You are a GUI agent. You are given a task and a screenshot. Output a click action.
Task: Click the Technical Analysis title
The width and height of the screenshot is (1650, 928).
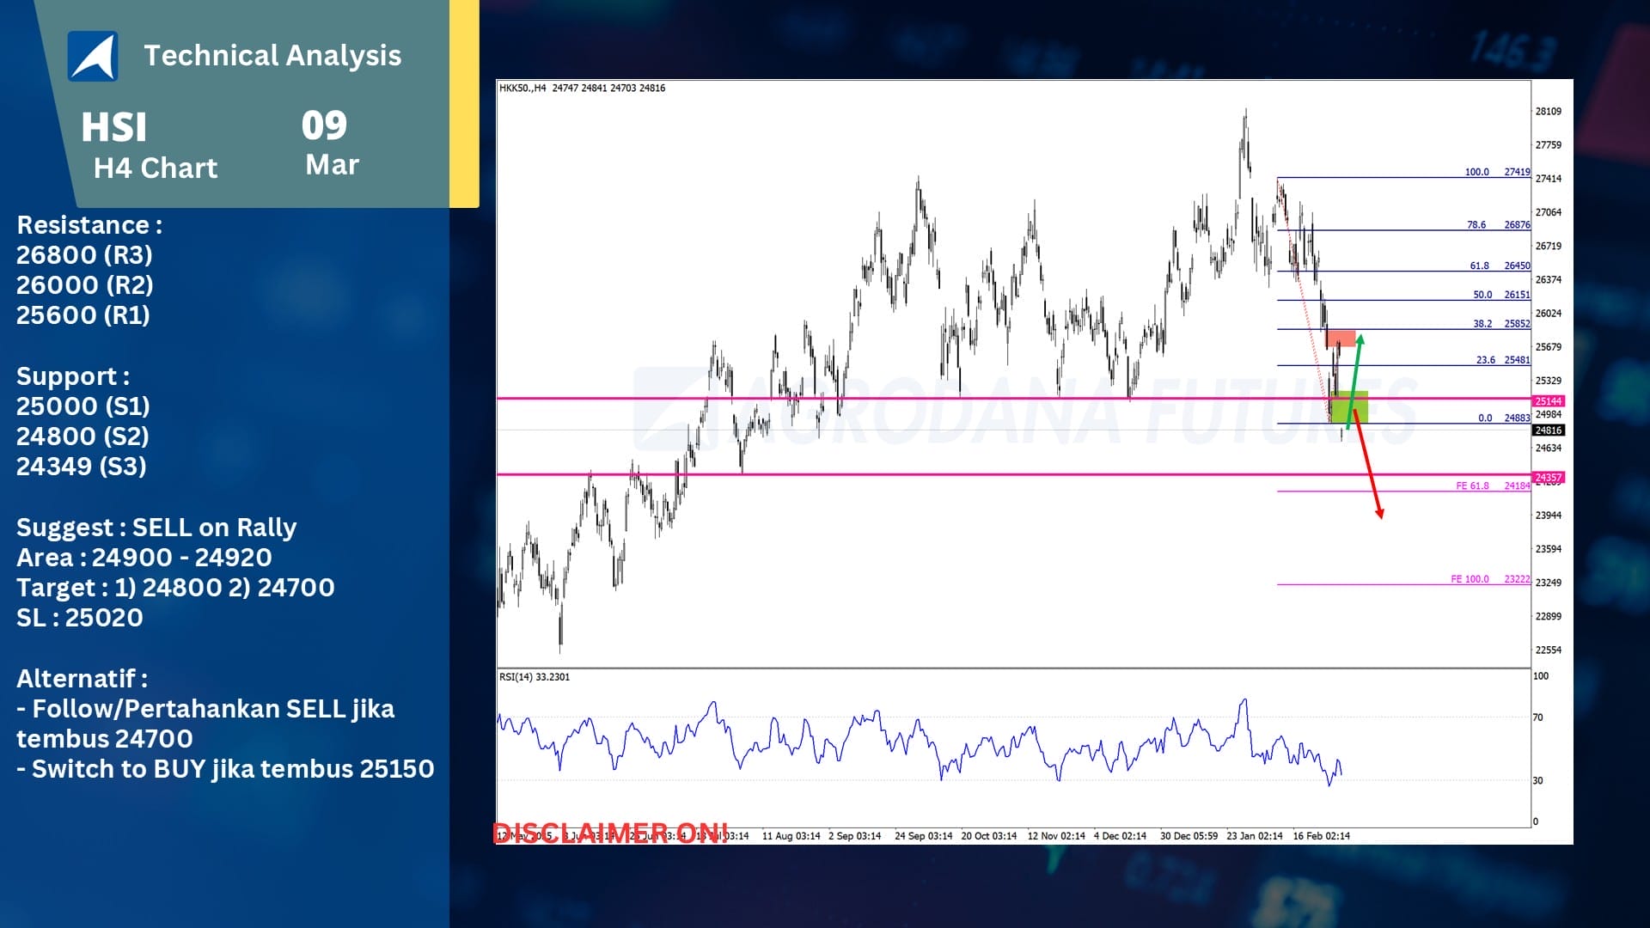point(272,56)
